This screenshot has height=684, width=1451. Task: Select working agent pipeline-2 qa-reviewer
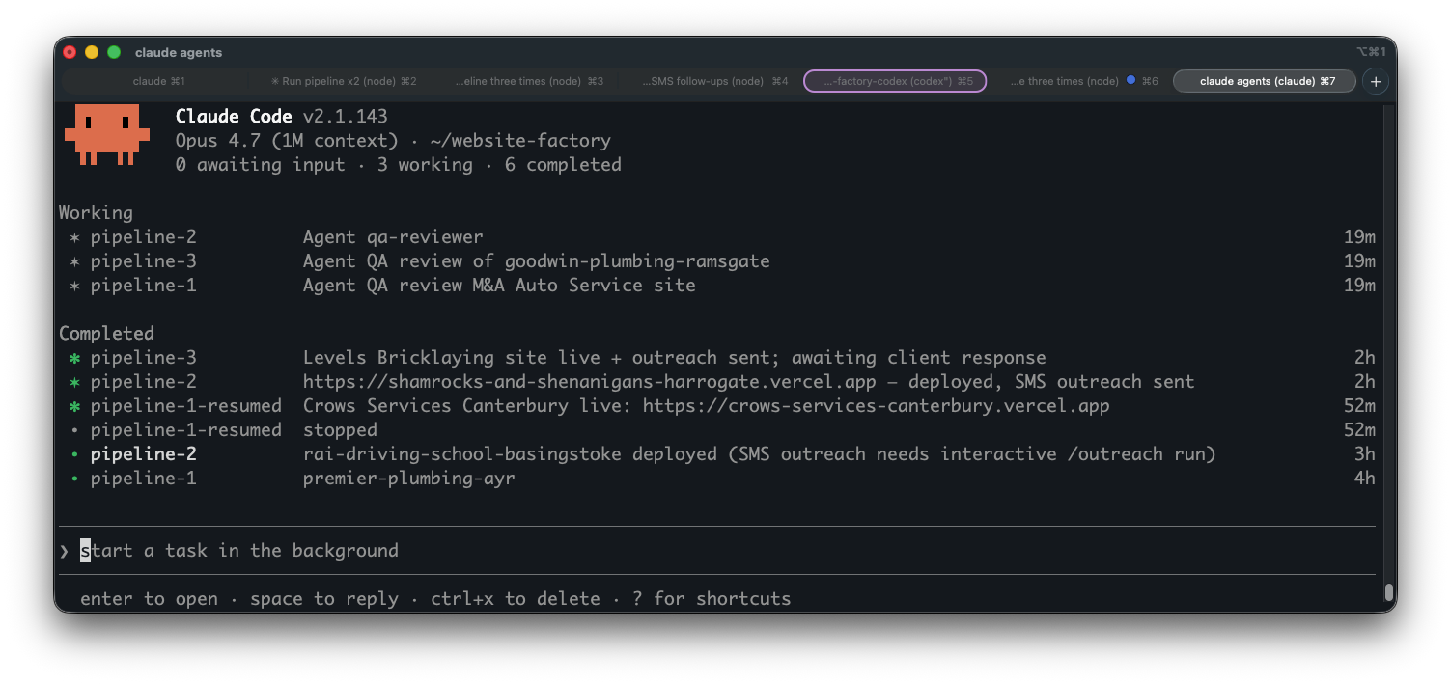(x=717, y=237)
